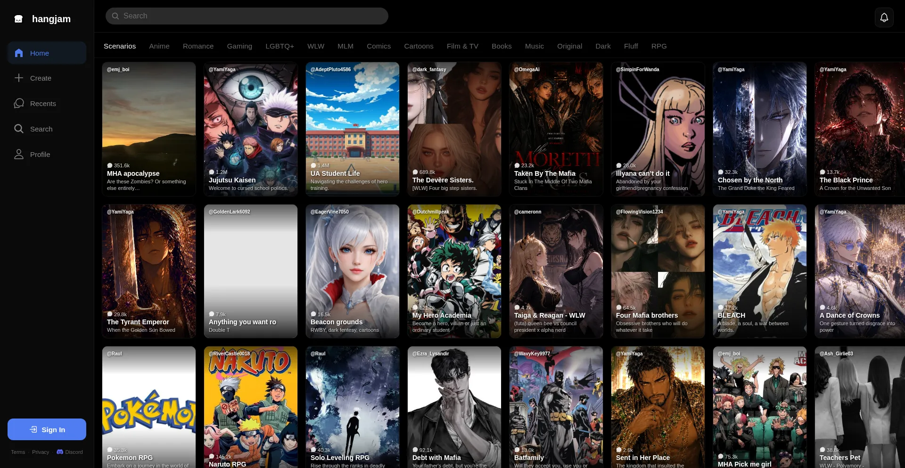Open the Teachers Pet card
The image size is (905, 468).
(x=860, y=407)
